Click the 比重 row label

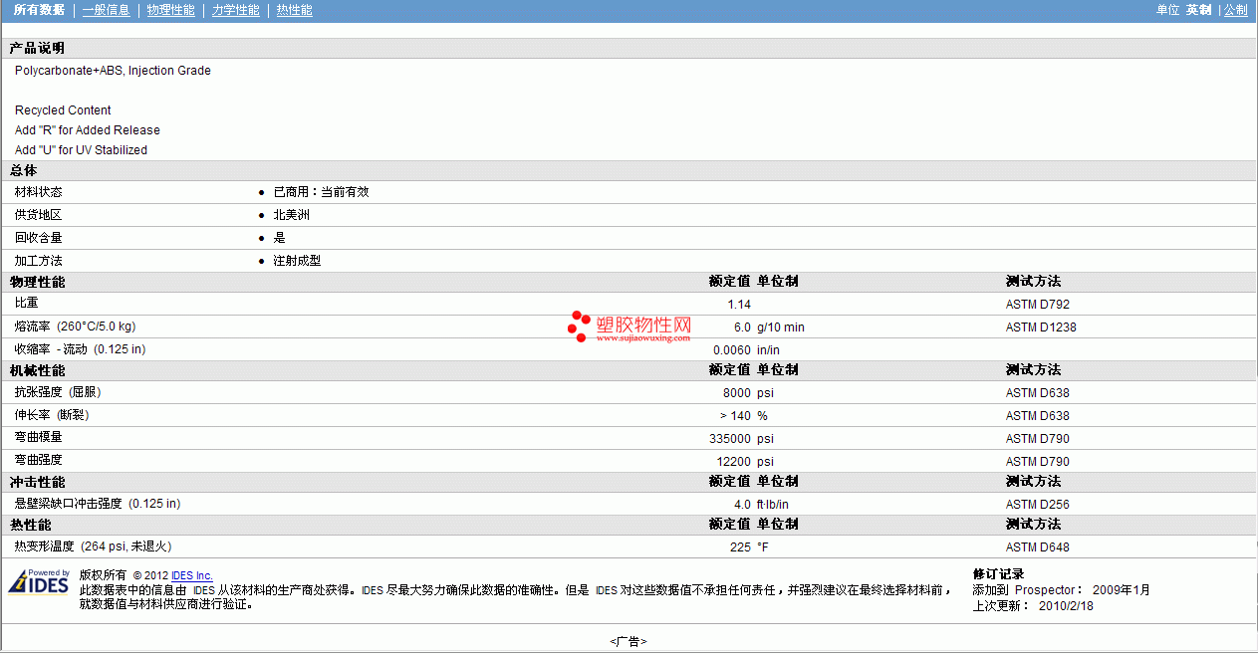click(26, 303)
